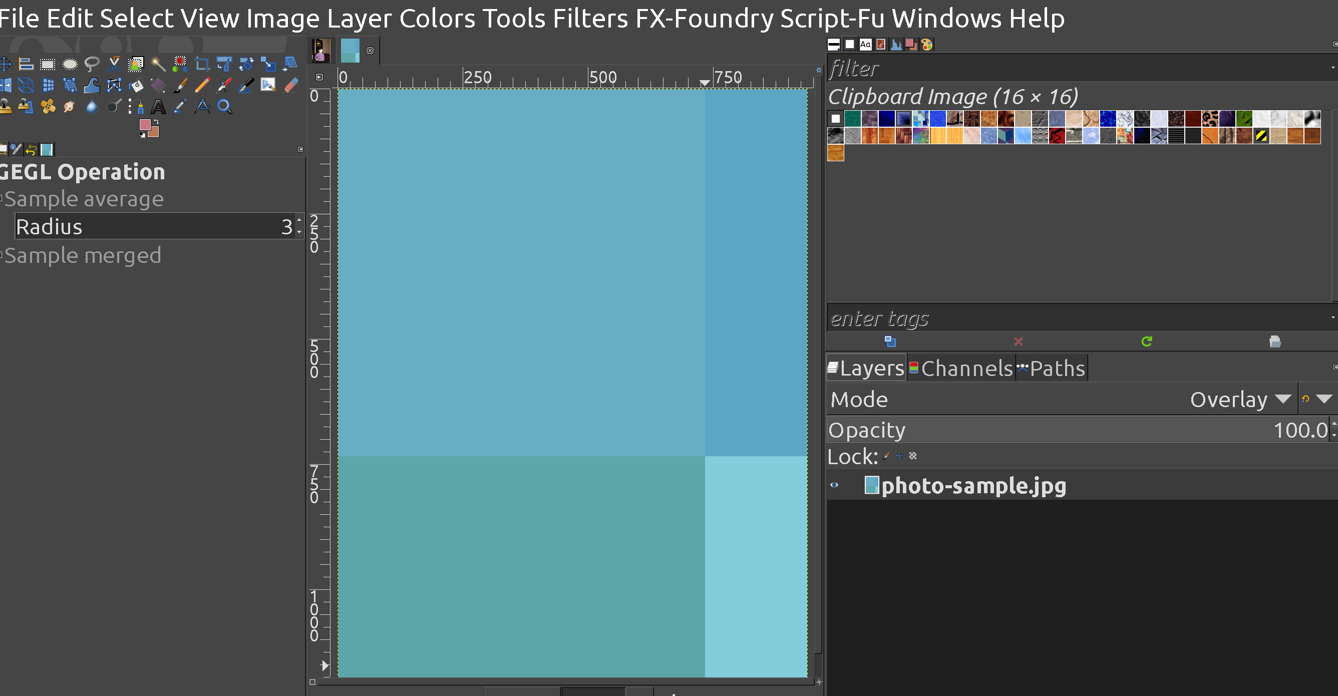Open the Filters menu
The image size is (1338, 696).
coord(590,19)
